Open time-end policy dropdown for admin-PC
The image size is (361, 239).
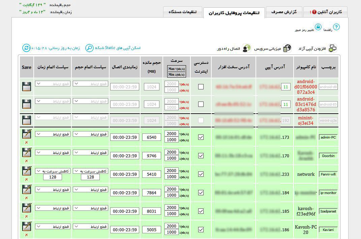53,134
